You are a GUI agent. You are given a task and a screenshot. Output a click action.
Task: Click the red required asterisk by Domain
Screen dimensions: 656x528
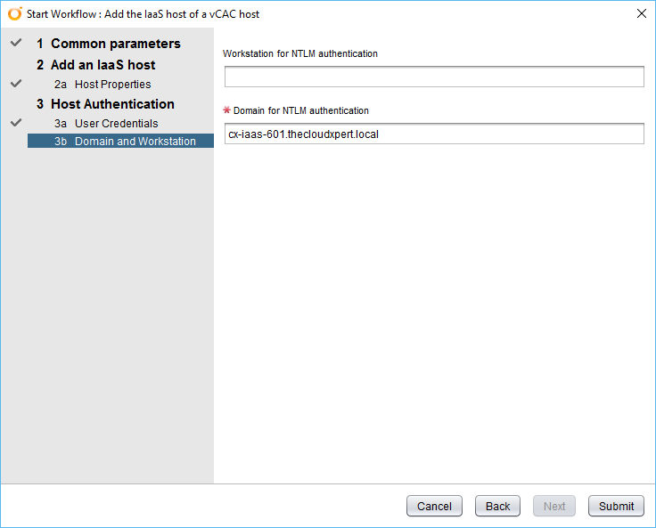(x=226, y=110)
